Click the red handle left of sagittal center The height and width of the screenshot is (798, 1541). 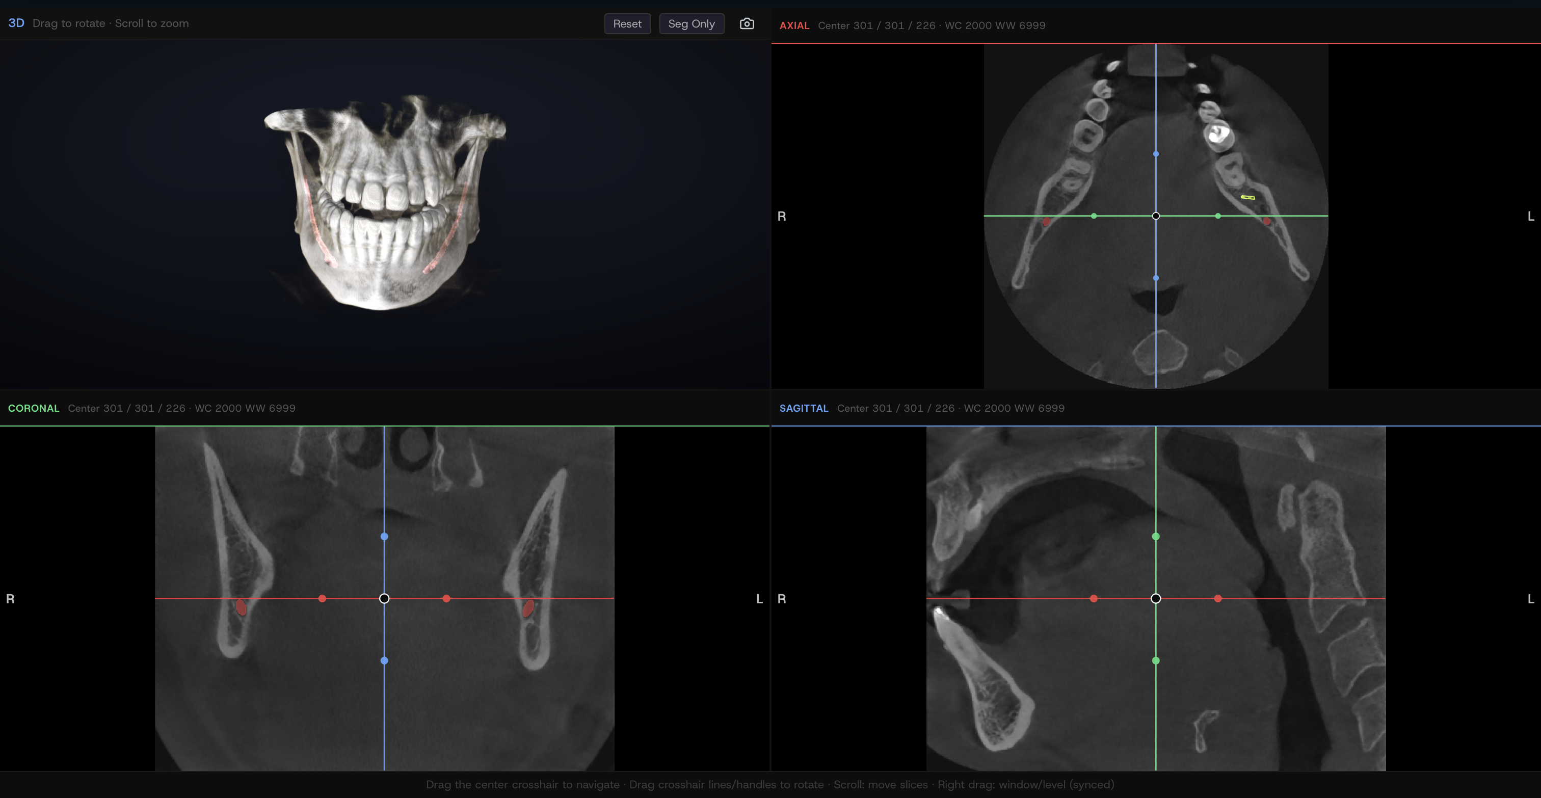point(1094,598)
